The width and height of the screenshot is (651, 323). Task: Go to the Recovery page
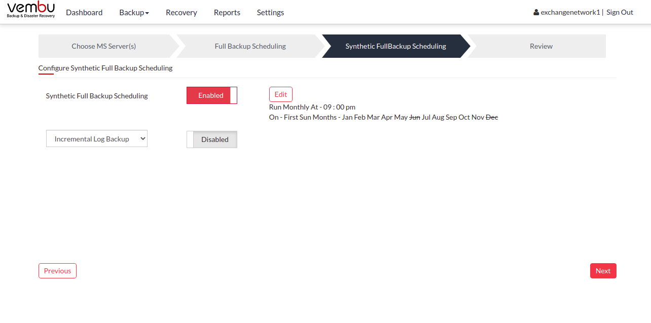pyautogui.click(x=182, y=12)
